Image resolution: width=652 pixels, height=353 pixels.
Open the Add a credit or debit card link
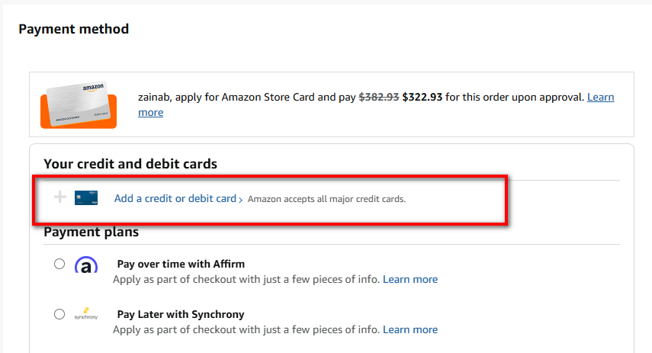coord(175,198)
